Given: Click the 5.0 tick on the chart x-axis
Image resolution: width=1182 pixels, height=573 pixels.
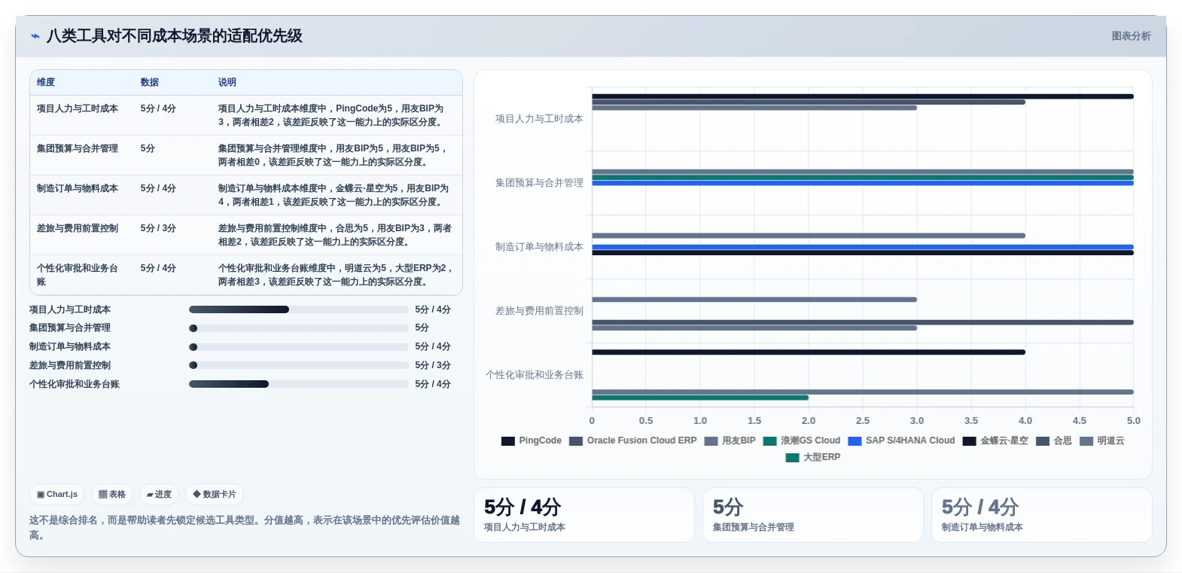Looking at the screenshot, I should point(1134,421).
